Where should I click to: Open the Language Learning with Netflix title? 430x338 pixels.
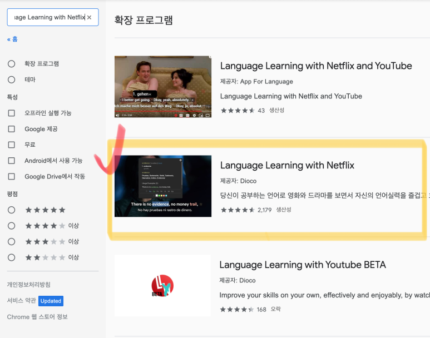[x=287, y=166]
